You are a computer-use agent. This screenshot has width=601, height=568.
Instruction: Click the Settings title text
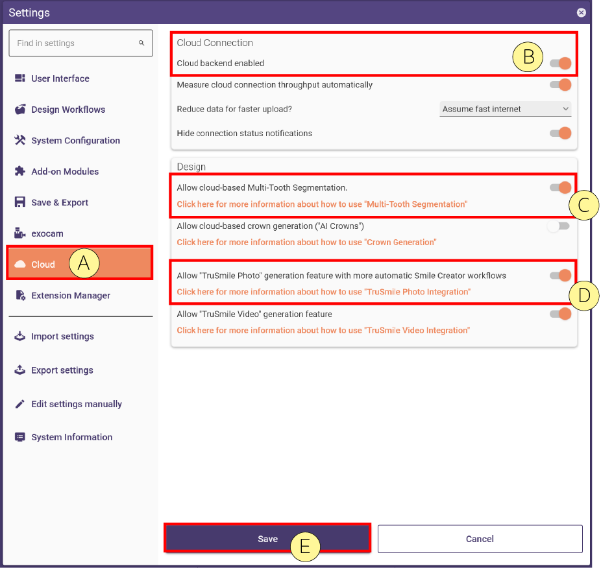(x=29, y=12)
